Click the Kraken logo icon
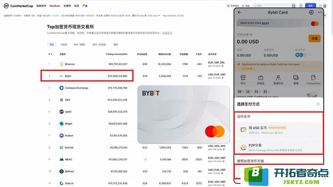 61,135
